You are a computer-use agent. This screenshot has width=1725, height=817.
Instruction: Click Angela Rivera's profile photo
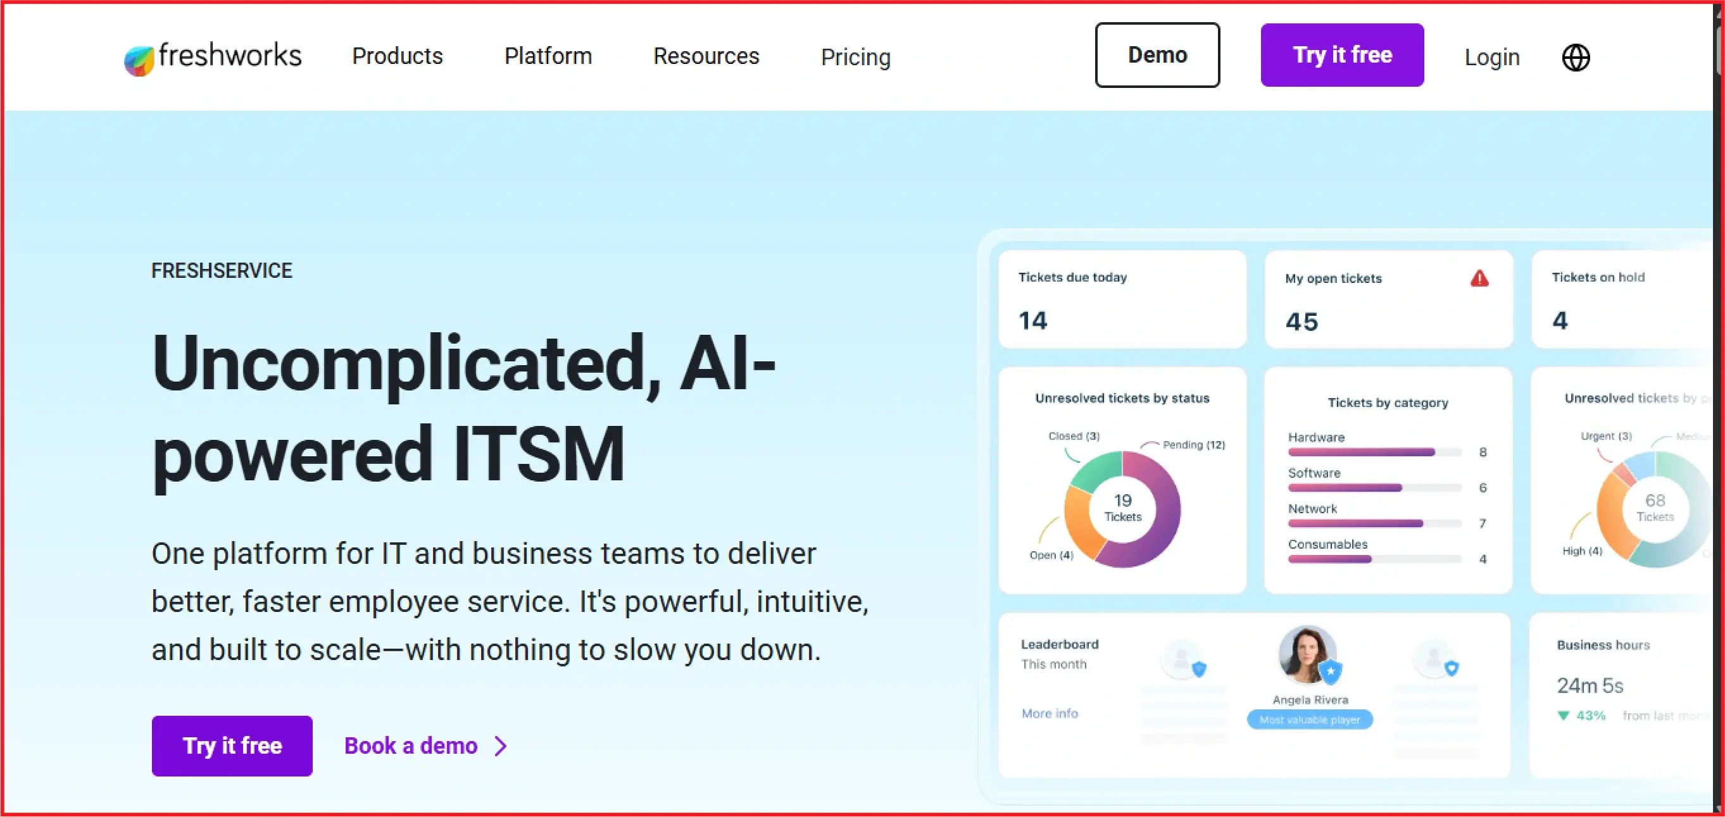coord(1308,654)
